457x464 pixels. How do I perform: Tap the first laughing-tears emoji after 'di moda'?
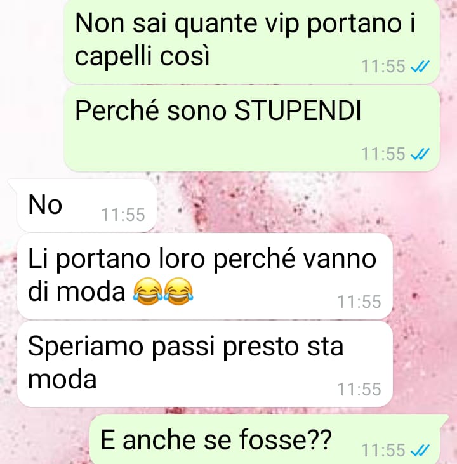coord(148,291)
